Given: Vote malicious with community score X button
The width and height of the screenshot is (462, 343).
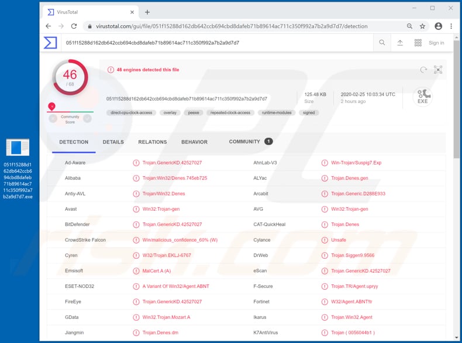Looking at the screenshot, I should point(53,119).
